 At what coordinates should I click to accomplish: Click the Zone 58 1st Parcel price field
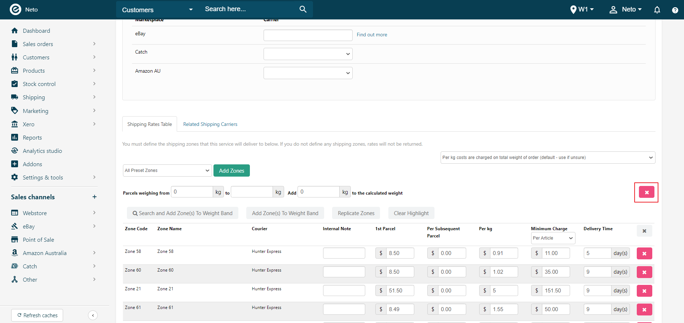[400, 253]
